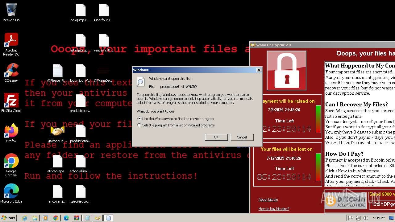Click the 7/12/2025 21:48:26 date text
The width and height of the screenshot is (395, 222).
pyautogui.click(x=284, y=158)
